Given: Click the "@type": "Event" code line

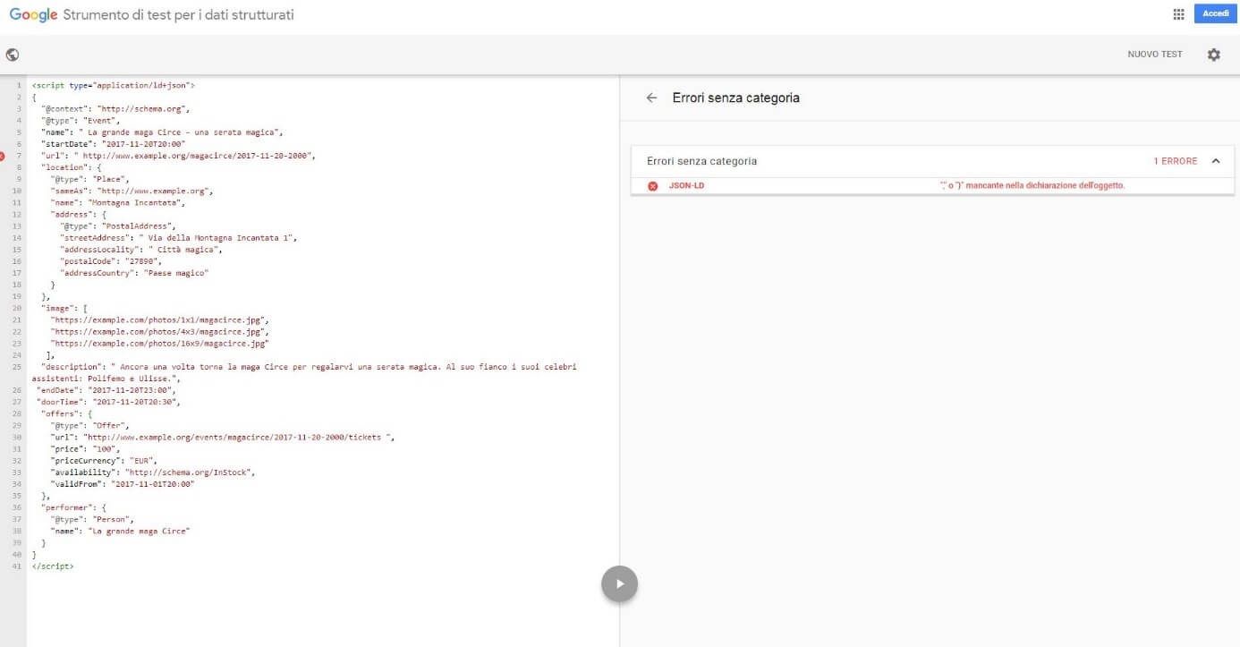Looking at the screenshot, I should [x=81, y=120].
